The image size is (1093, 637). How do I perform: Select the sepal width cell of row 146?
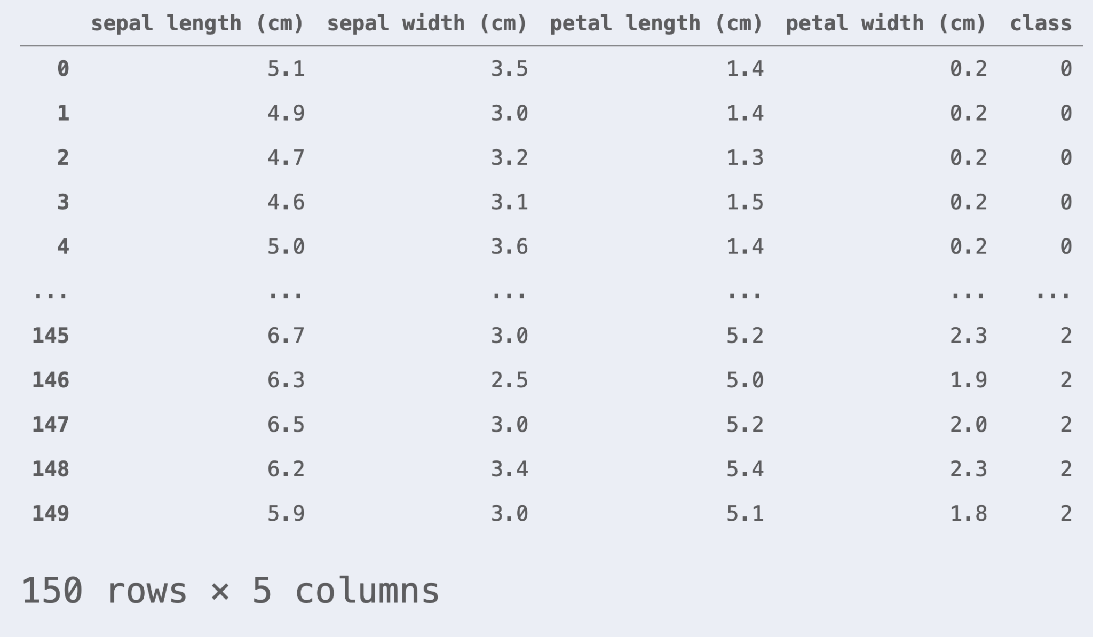point(509,380)
